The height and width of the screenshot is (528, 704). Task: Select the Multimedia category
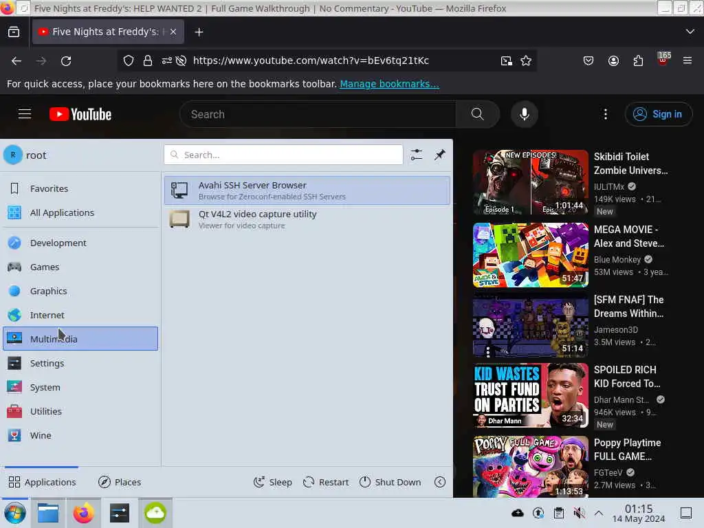pyautogui.click(x=80, y=339)
